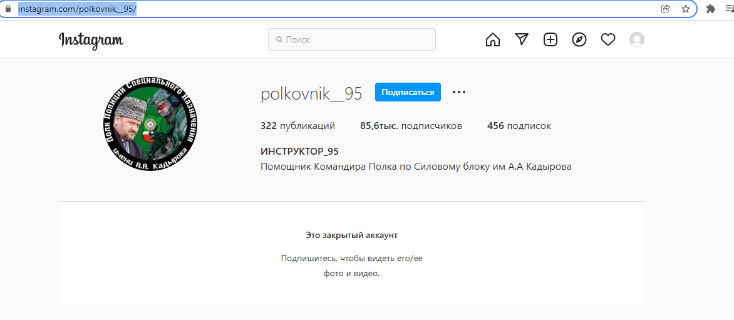
Task: Open the browser media control icon
Action: pyautogui.click(x=729, y=9)
